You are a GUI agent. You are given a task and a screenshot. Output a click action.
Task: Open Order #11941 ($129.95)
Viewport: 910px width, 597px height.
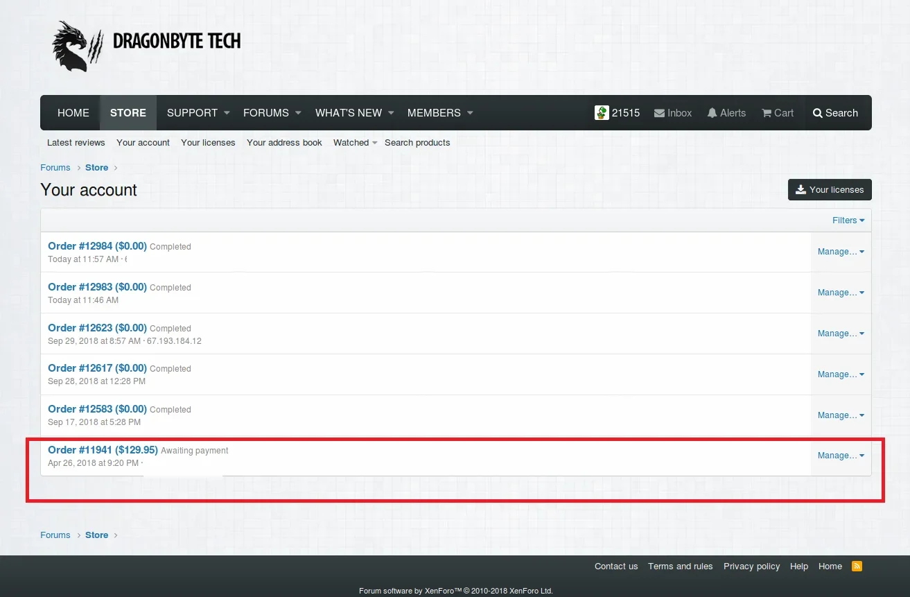(103, 450)
